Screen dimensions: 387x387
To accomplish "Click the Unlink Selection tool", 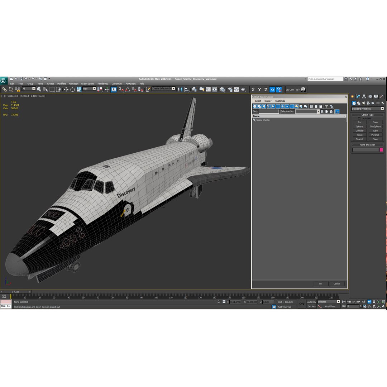I will pyautogui.click(x=11, y=89).
